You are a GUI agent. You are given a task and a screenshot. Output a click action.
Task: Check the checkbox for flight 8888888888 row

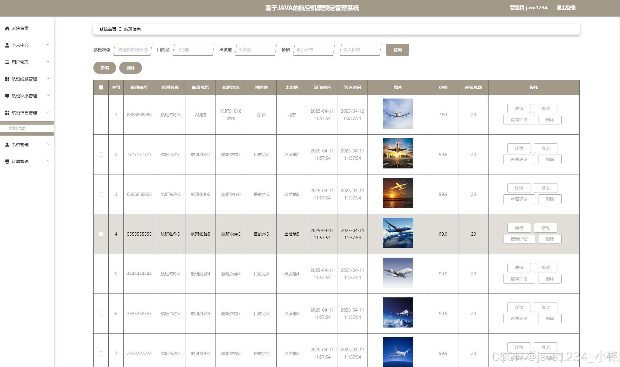pyautogui.click(x=101, y=115)
